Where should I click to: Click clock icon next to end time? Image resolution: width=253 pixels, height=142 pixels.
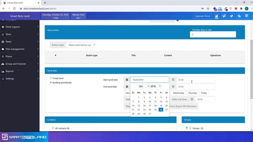(173, 87)
